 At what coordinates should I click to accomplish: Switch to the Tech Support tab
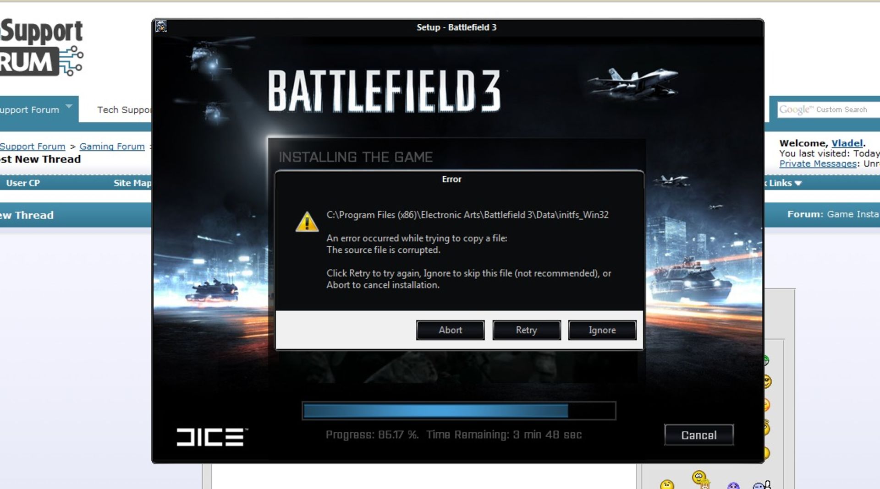tap(124, 110)
